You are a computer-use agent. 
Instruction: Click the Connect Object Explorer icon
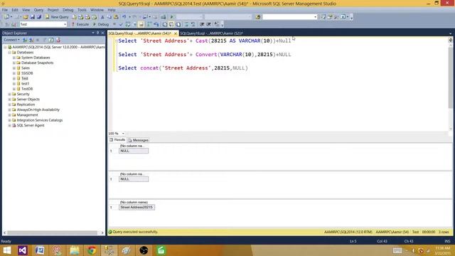pos(25,40)
